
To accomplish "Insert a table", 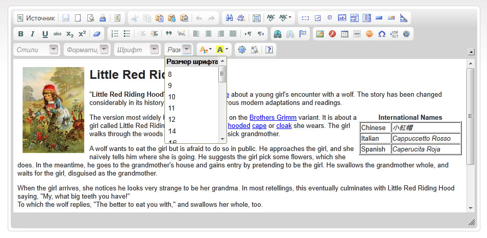I will [x=345, y=34].
